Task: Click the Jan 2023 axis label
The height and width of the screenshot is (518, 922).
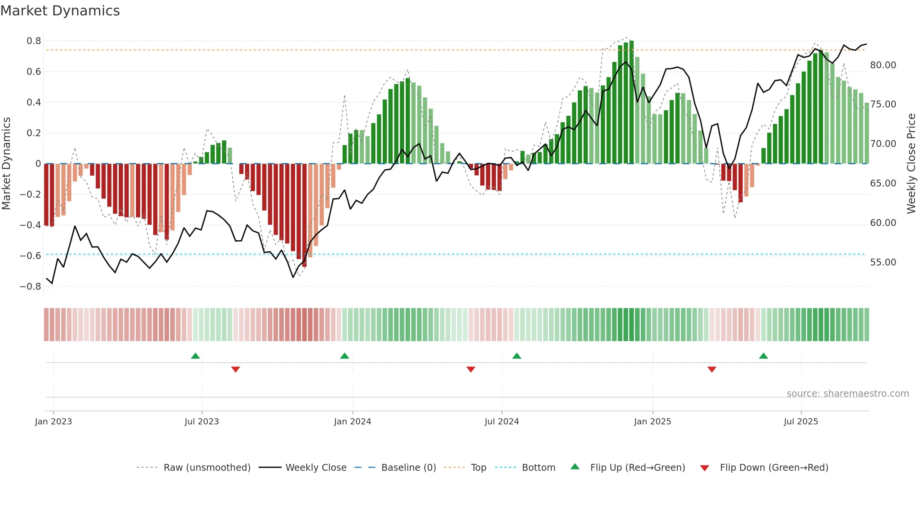Action: point(53,421)
